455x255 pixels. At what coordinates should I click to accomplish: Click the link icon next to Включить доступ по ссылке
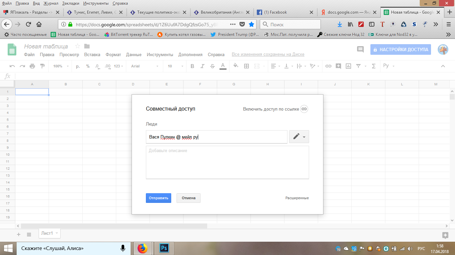(x=304, y=109)
